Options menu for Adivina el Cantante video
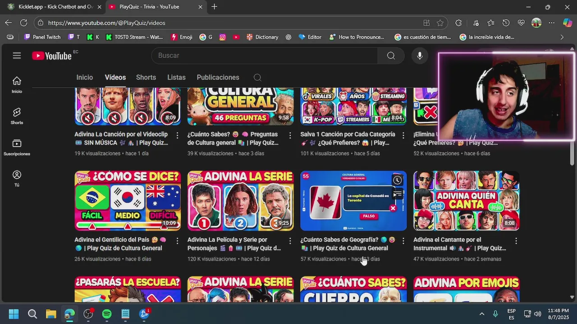Image resolution: width=577 pixels, height=324 pixels. point(516,241)
